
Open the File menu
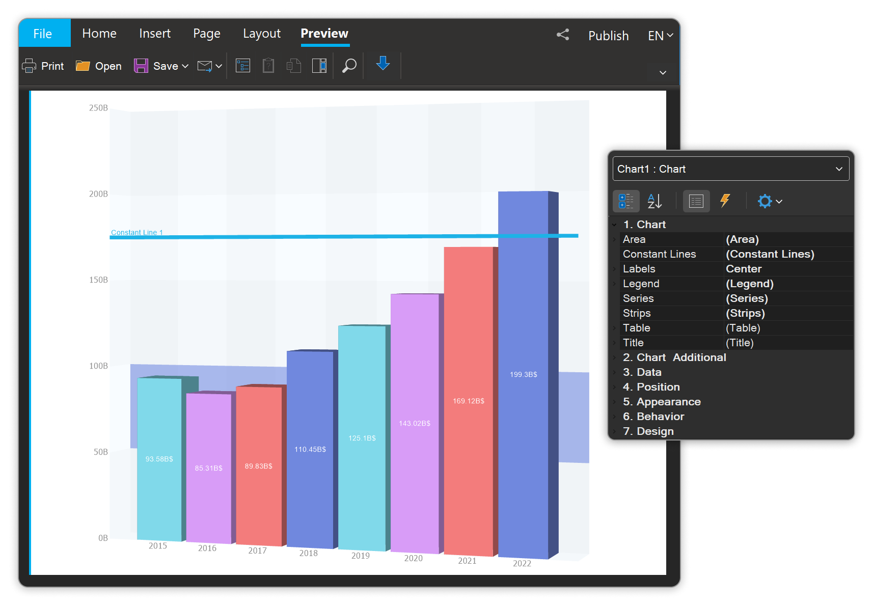click(x=43, y=34)
